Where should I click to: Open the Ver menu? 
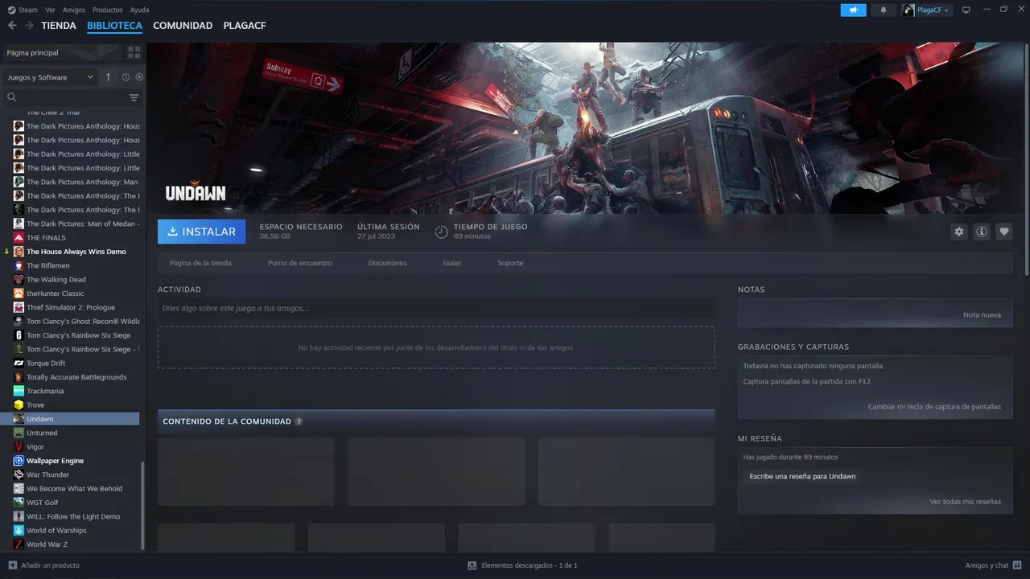point(50,10)
